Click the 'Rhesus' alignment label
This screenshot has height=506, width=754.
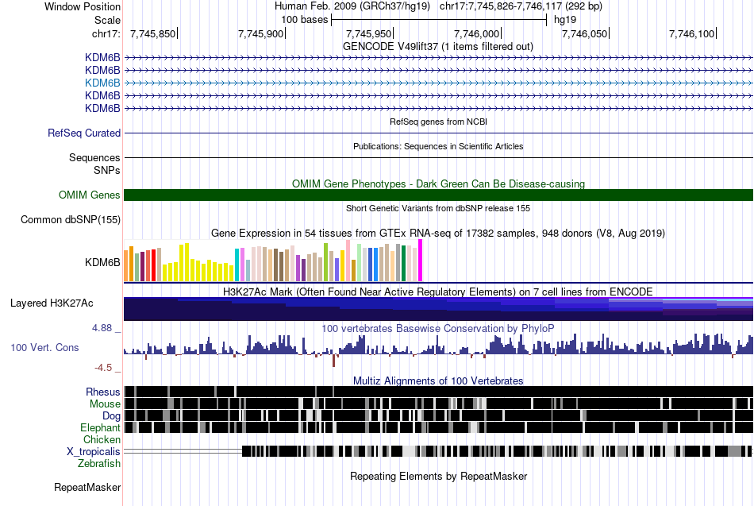tap(103, 392)
